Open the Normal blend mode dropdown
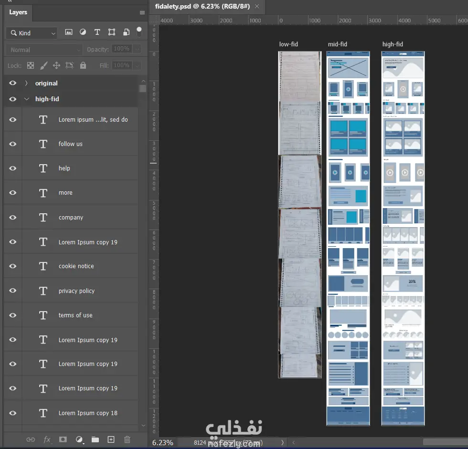The image size is (468, 449). (44, 50)
